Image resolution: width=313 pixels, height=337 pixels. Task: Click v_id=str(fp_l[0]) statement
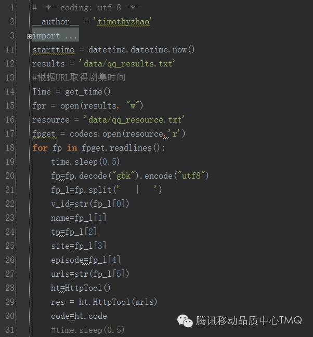(x=90, y=204)
